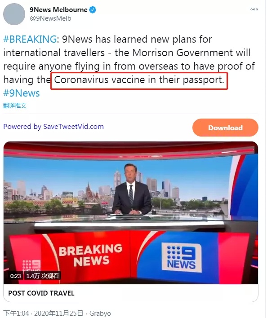
Task: Click the highlighted Coronavirus vaccine passport text
Action: tap(139, 80)
